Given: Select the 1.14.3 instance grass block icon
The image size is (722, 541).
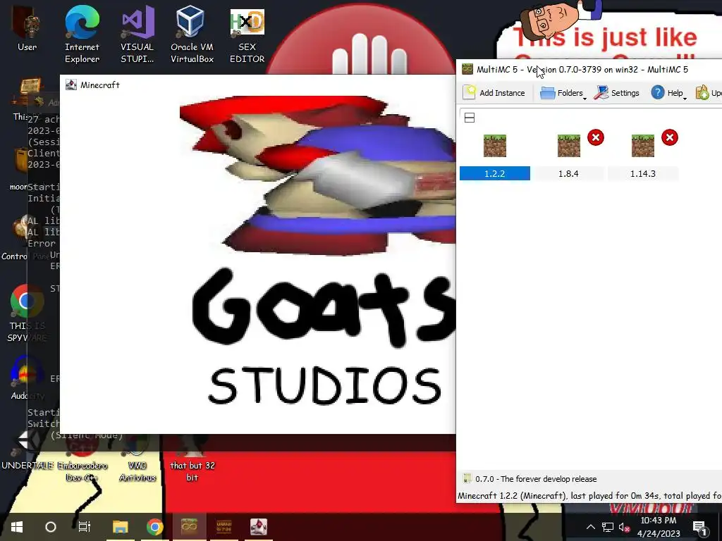Looking at the screenshot, I should (643, 145).
